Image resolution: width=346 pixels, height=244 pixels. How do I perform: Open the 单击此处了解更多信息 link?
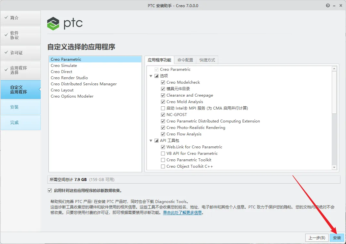182,212
